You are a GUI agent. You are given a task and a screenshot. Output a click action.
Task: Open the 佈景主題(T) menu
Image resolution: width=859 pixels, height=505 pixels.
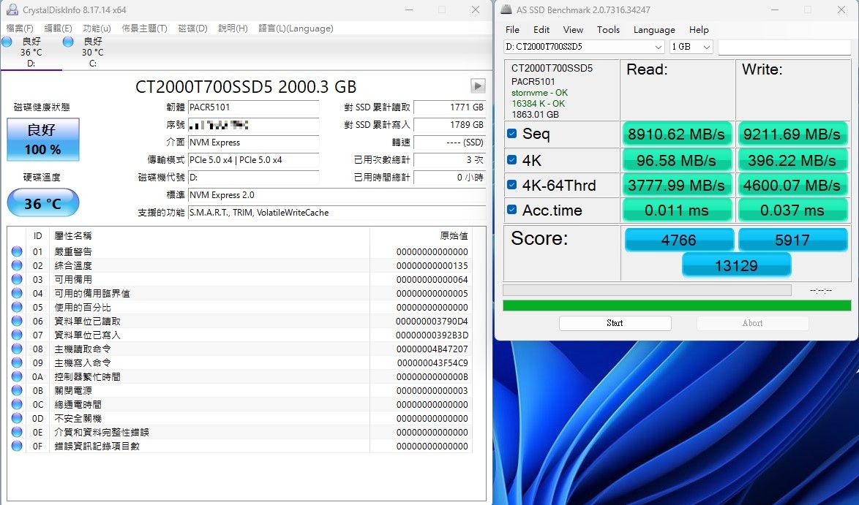tap(145, 29)
